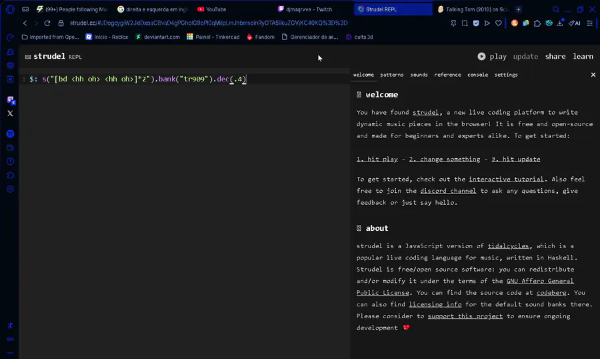
Task: Switch to the direita e esquerda Google tab
Action: 152,9
